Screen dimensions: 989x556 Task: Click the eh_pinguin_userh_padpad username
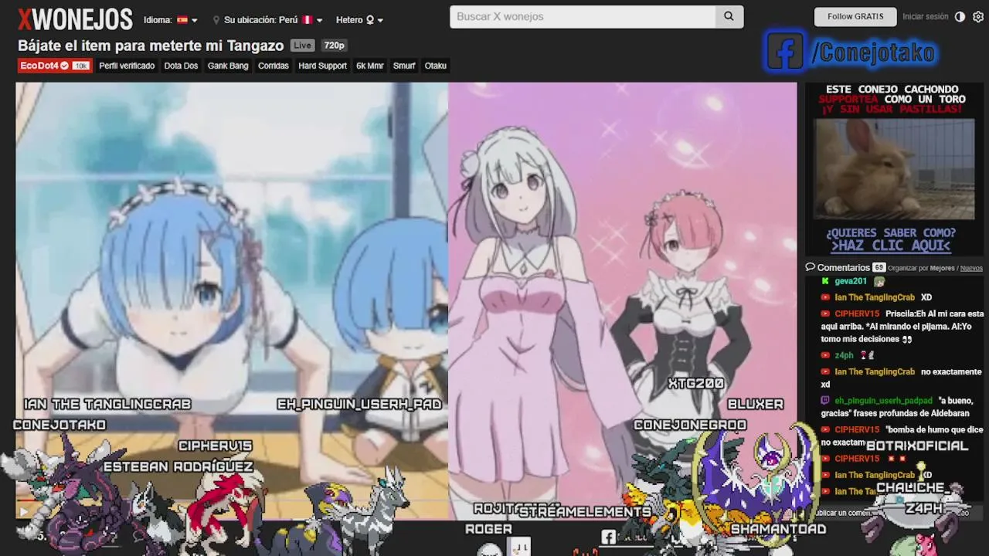tap(883, 401)
